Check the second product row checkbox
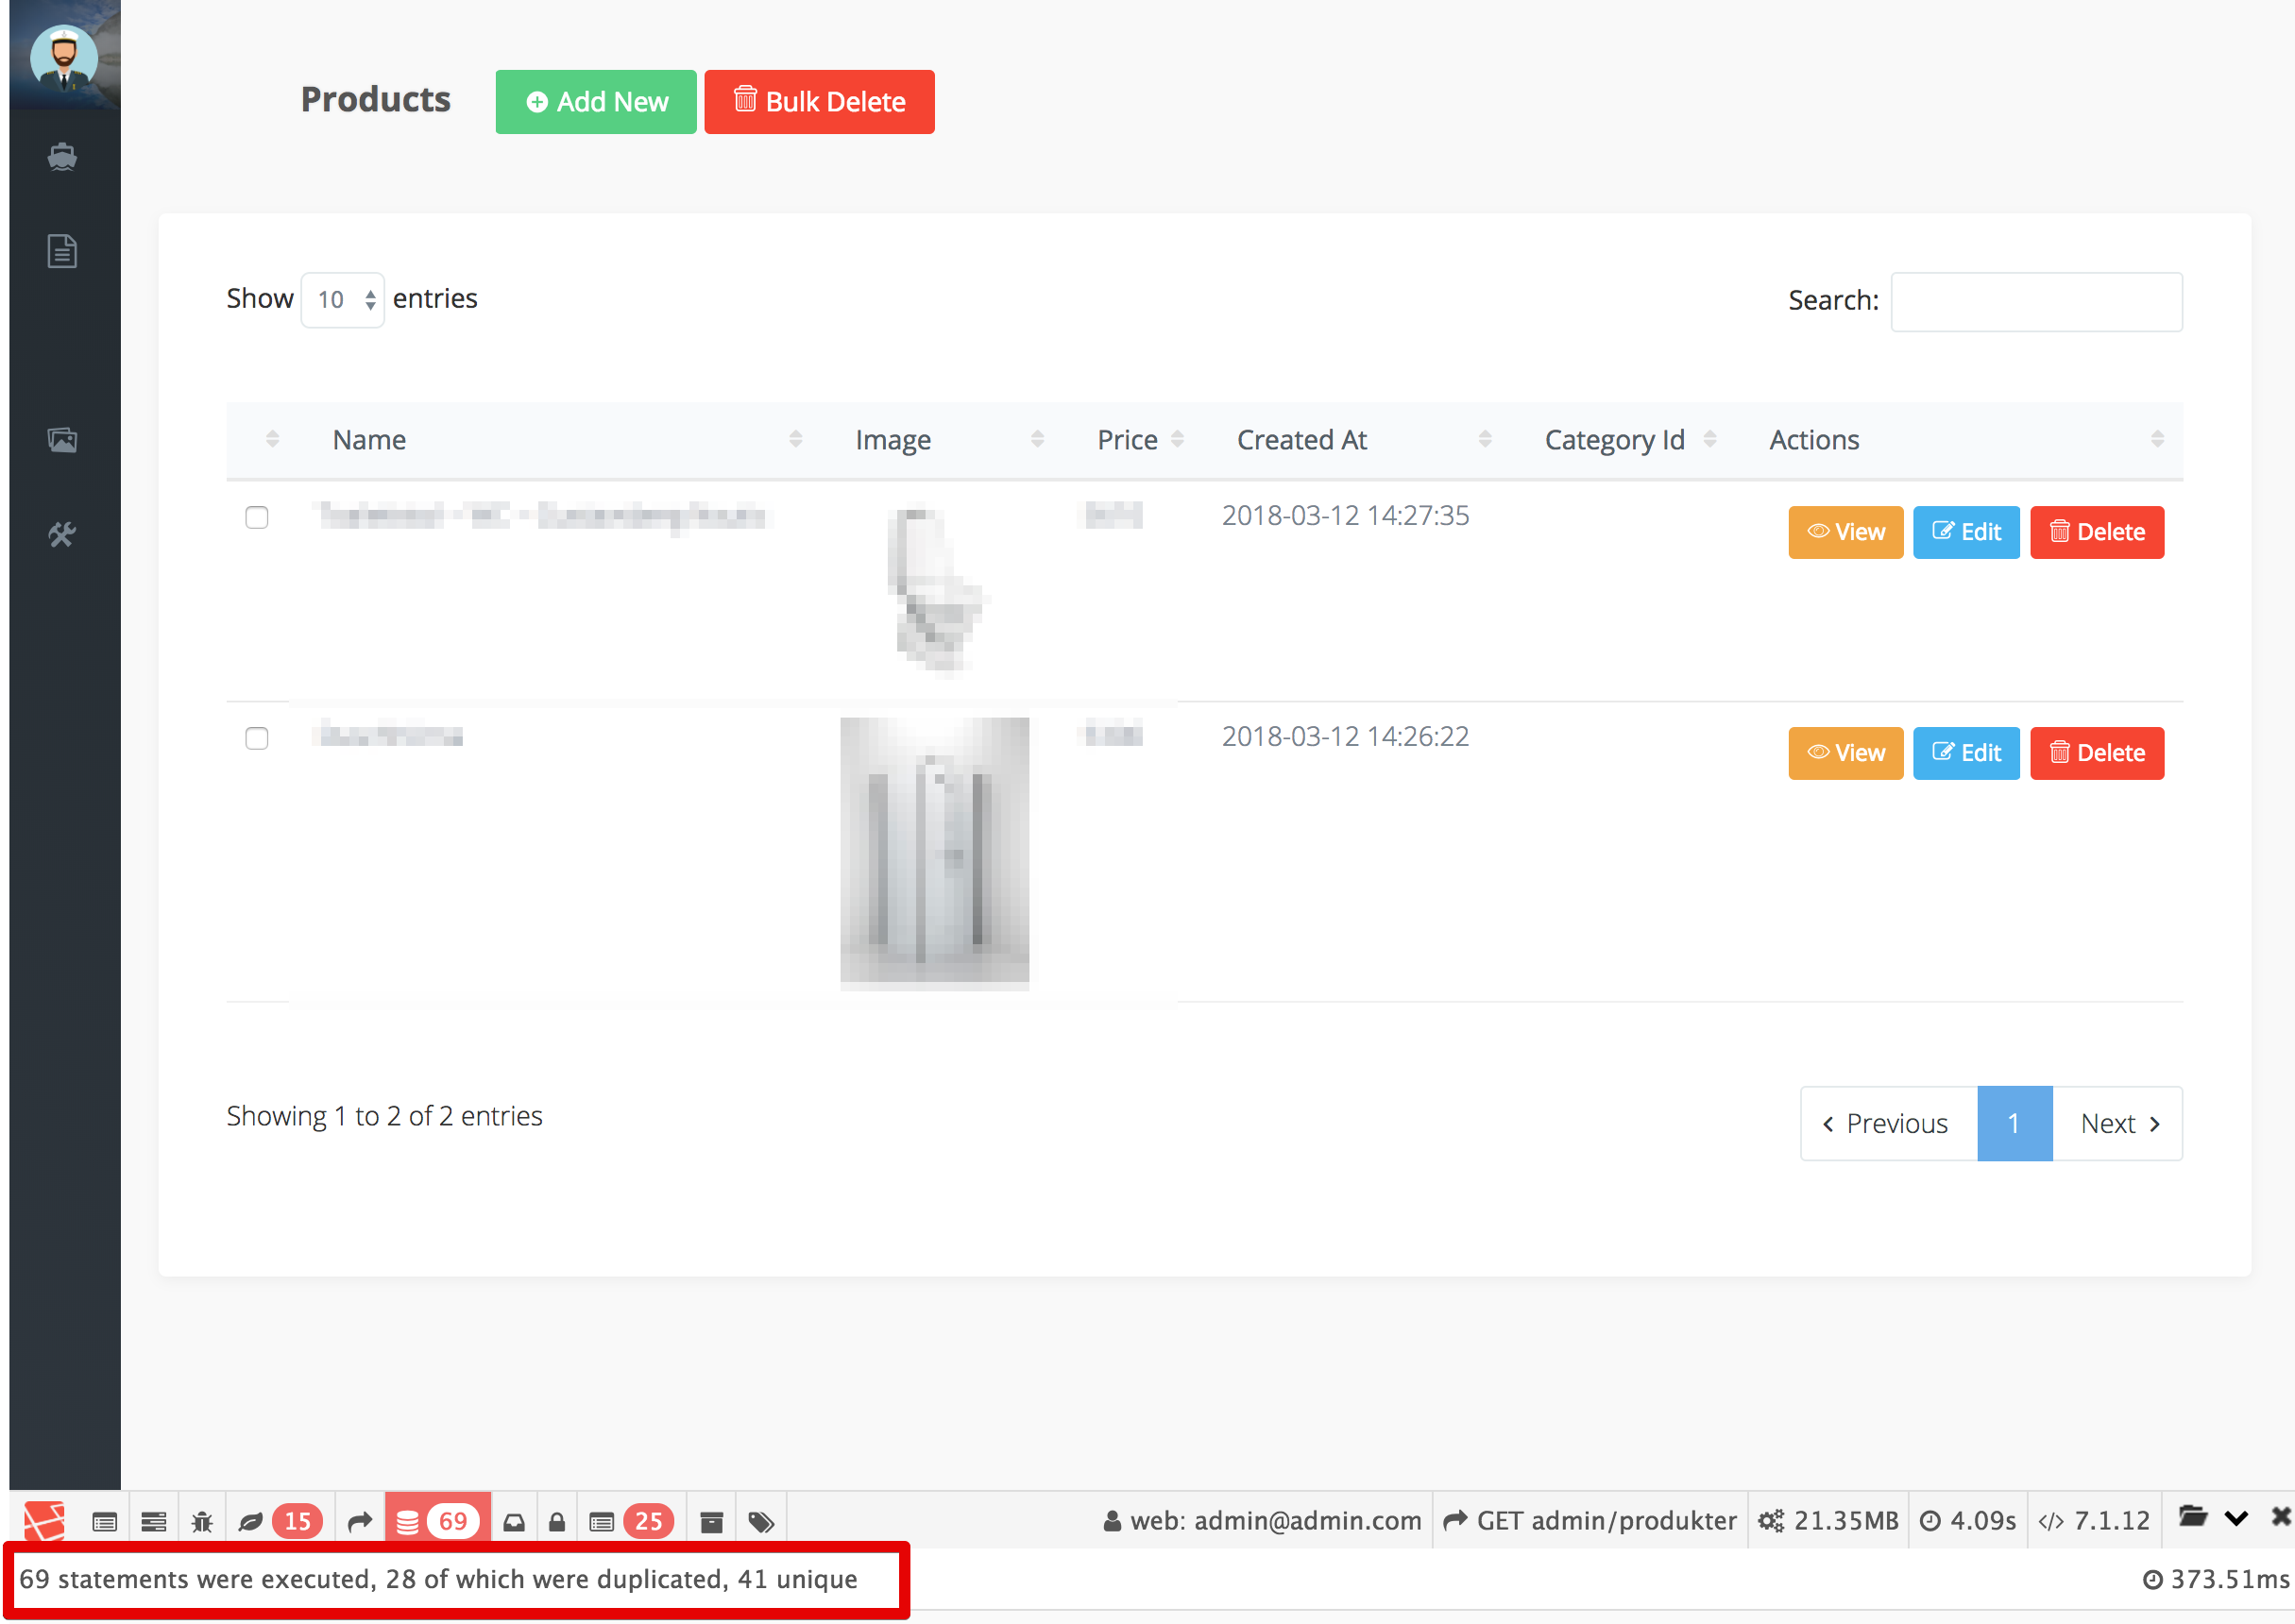This screenshot has height=1624, width=2295. coord(257,738)
